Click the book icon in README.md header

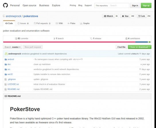pyautogui.click(x=6, y=96)
